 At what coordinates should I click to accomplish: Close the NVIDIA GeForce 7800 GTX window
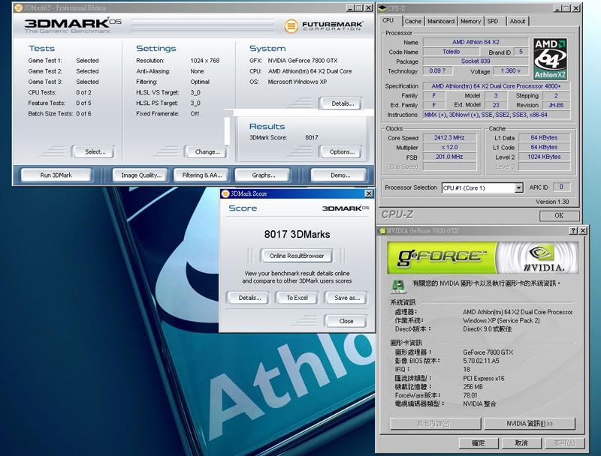coord(583,231)
